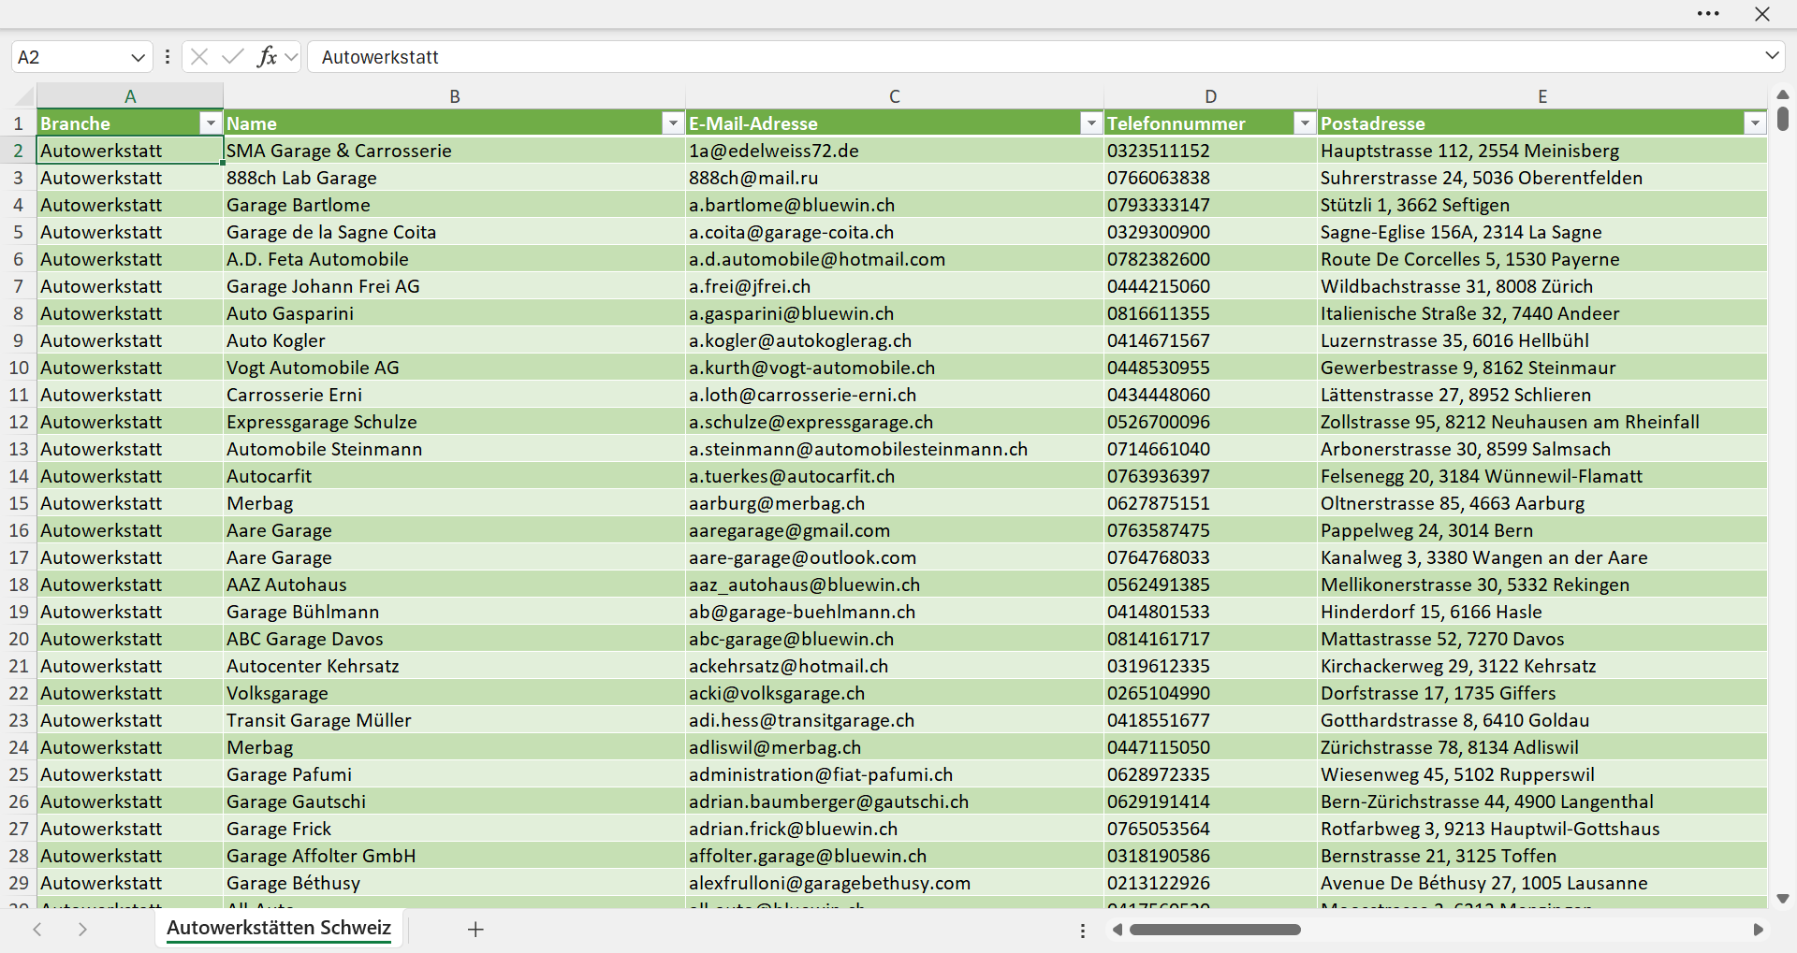Click the previous sheet navigation arrow
Viewport: 1797px width, 953px height.
[x=37, y=929]
